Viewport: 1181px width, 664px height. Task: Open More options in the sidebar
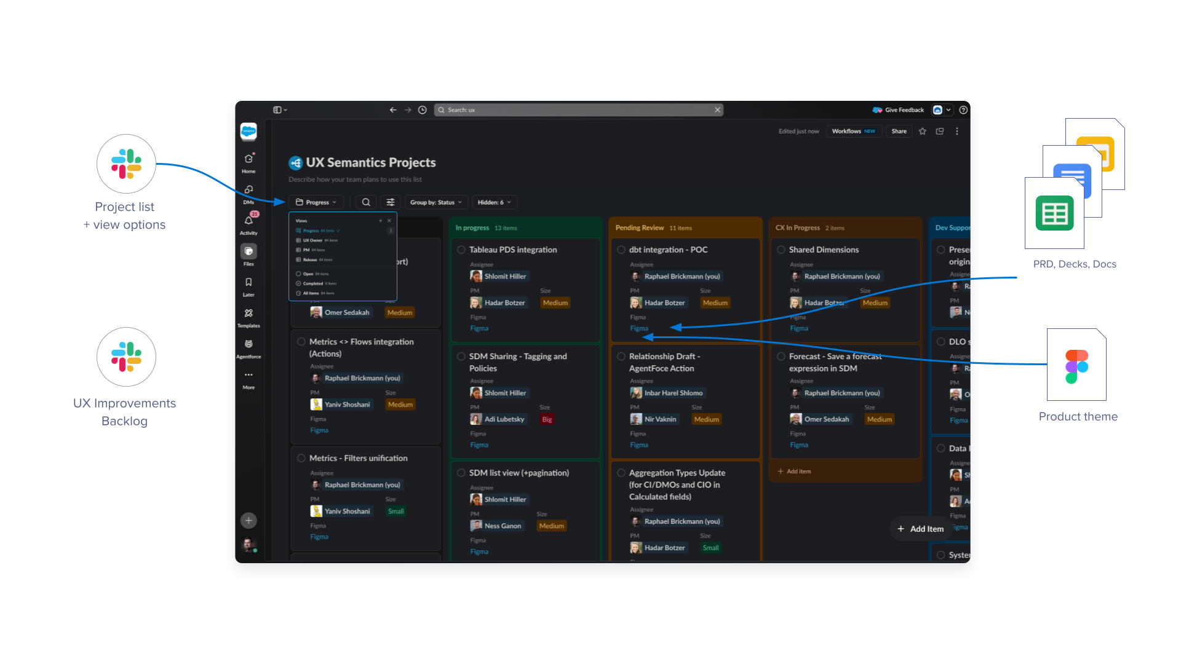point(249,379)
